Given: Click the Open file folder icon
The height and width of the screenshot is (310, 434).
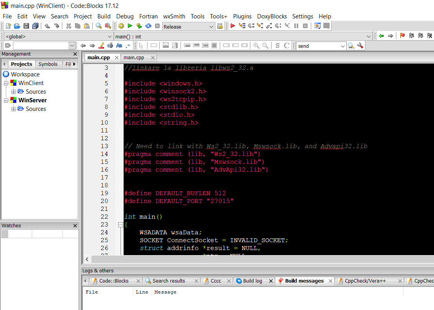Looking at the screenshot, I should pyautogui.click(x=17, y=26).
